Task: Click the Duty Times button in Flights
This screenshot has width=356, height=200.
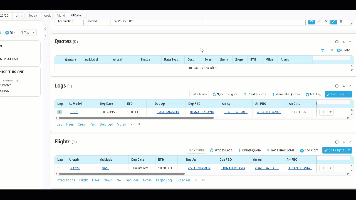Action: (196, 150)
